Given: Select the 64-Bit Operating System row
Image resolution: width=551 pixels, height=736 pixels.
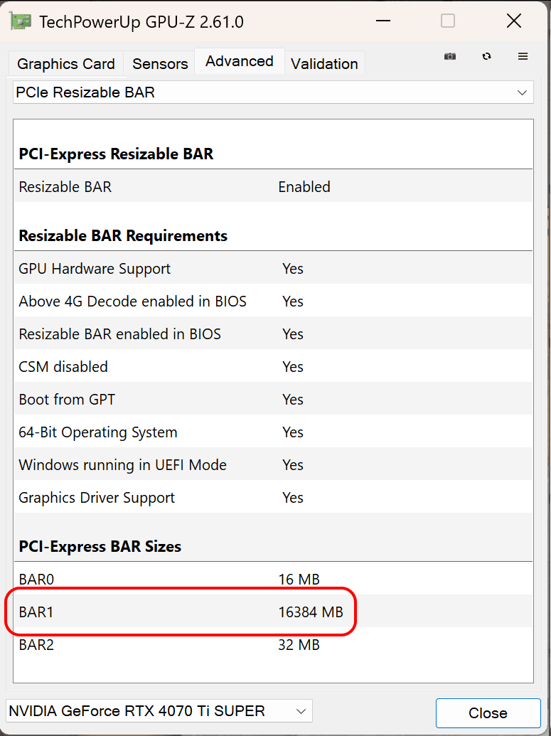Looking at the screenshot, I should 273,432.
